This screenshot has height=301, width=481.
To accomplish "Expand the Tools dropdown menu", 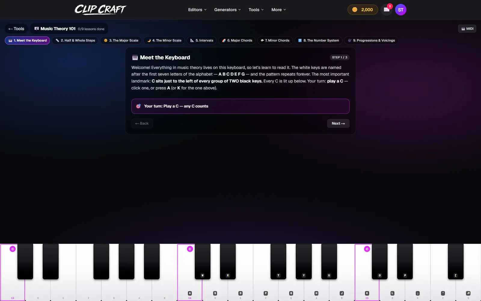I will coord(256,10).
